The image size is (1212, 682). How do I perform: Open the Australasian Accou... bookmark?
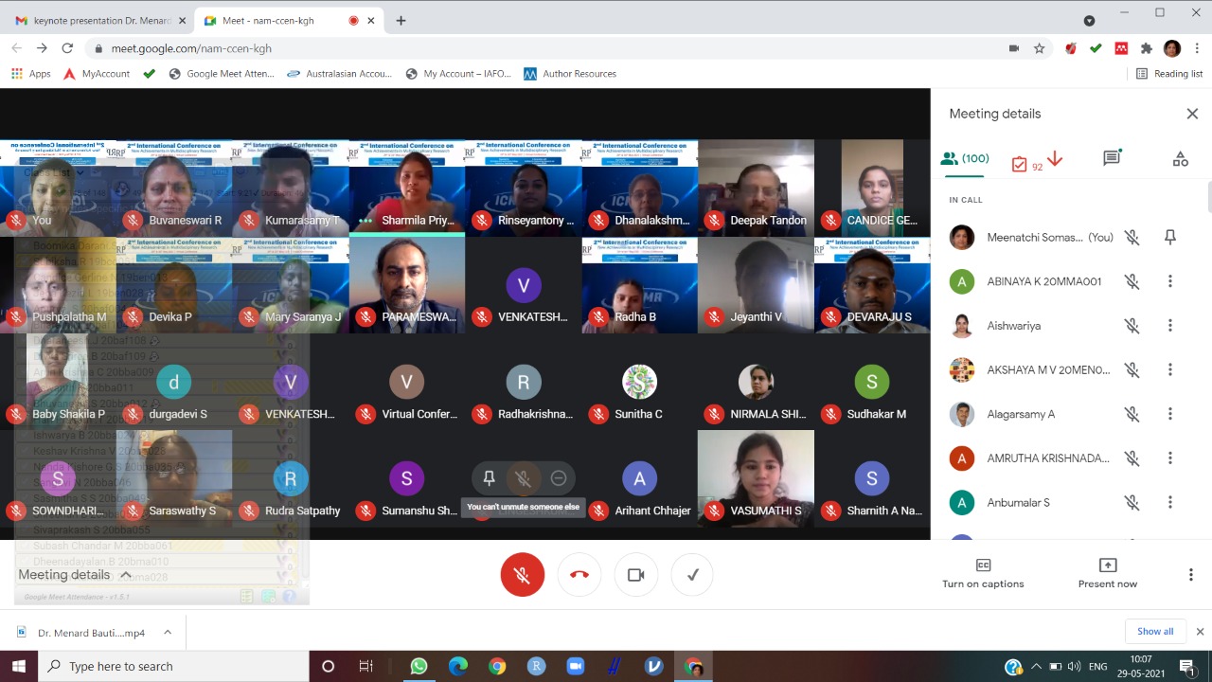point(340,74)
